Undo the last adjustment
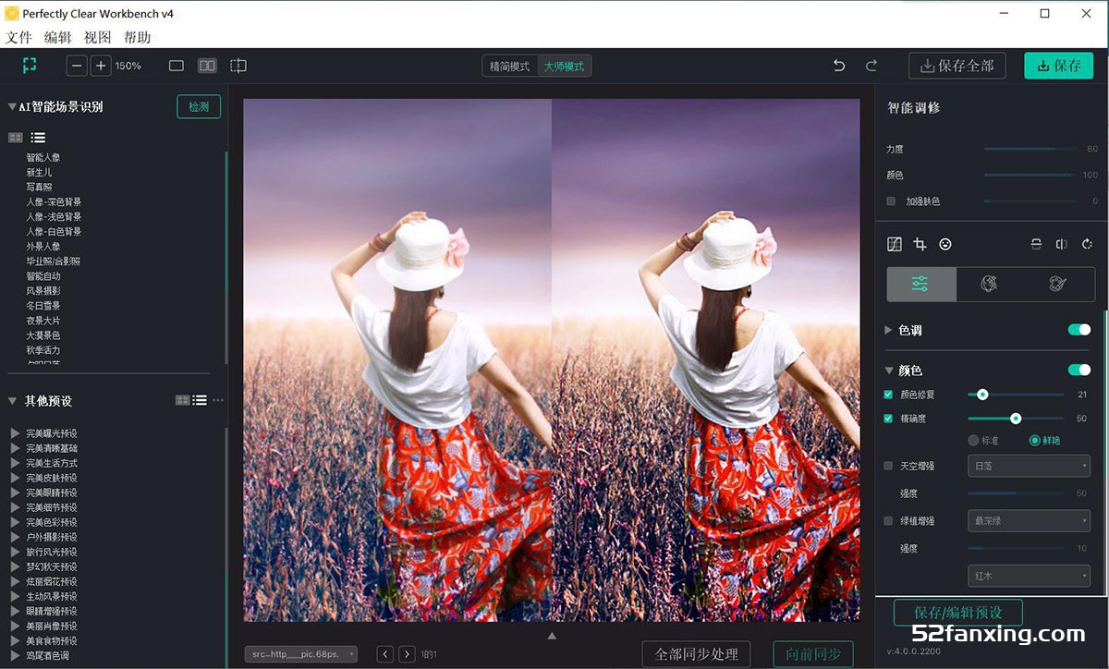Image resolution: width=1109 pixels, height=669 pixels. pyautogui.click(x=839, y=66)
